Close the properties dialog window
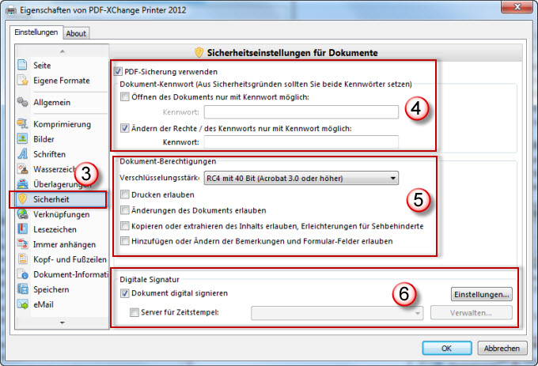Image resolution: width=538 pixels, height=366 pixels. (x=517, y=7)
